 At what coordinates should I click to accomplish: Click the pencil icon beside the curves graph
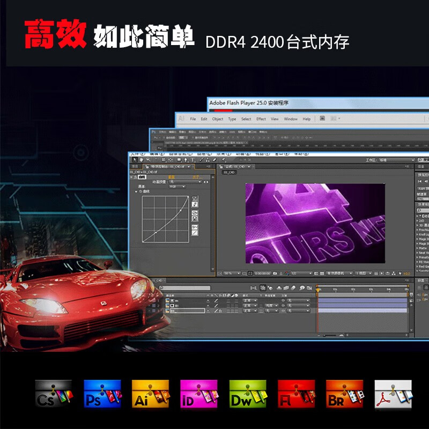coord(195,204)
